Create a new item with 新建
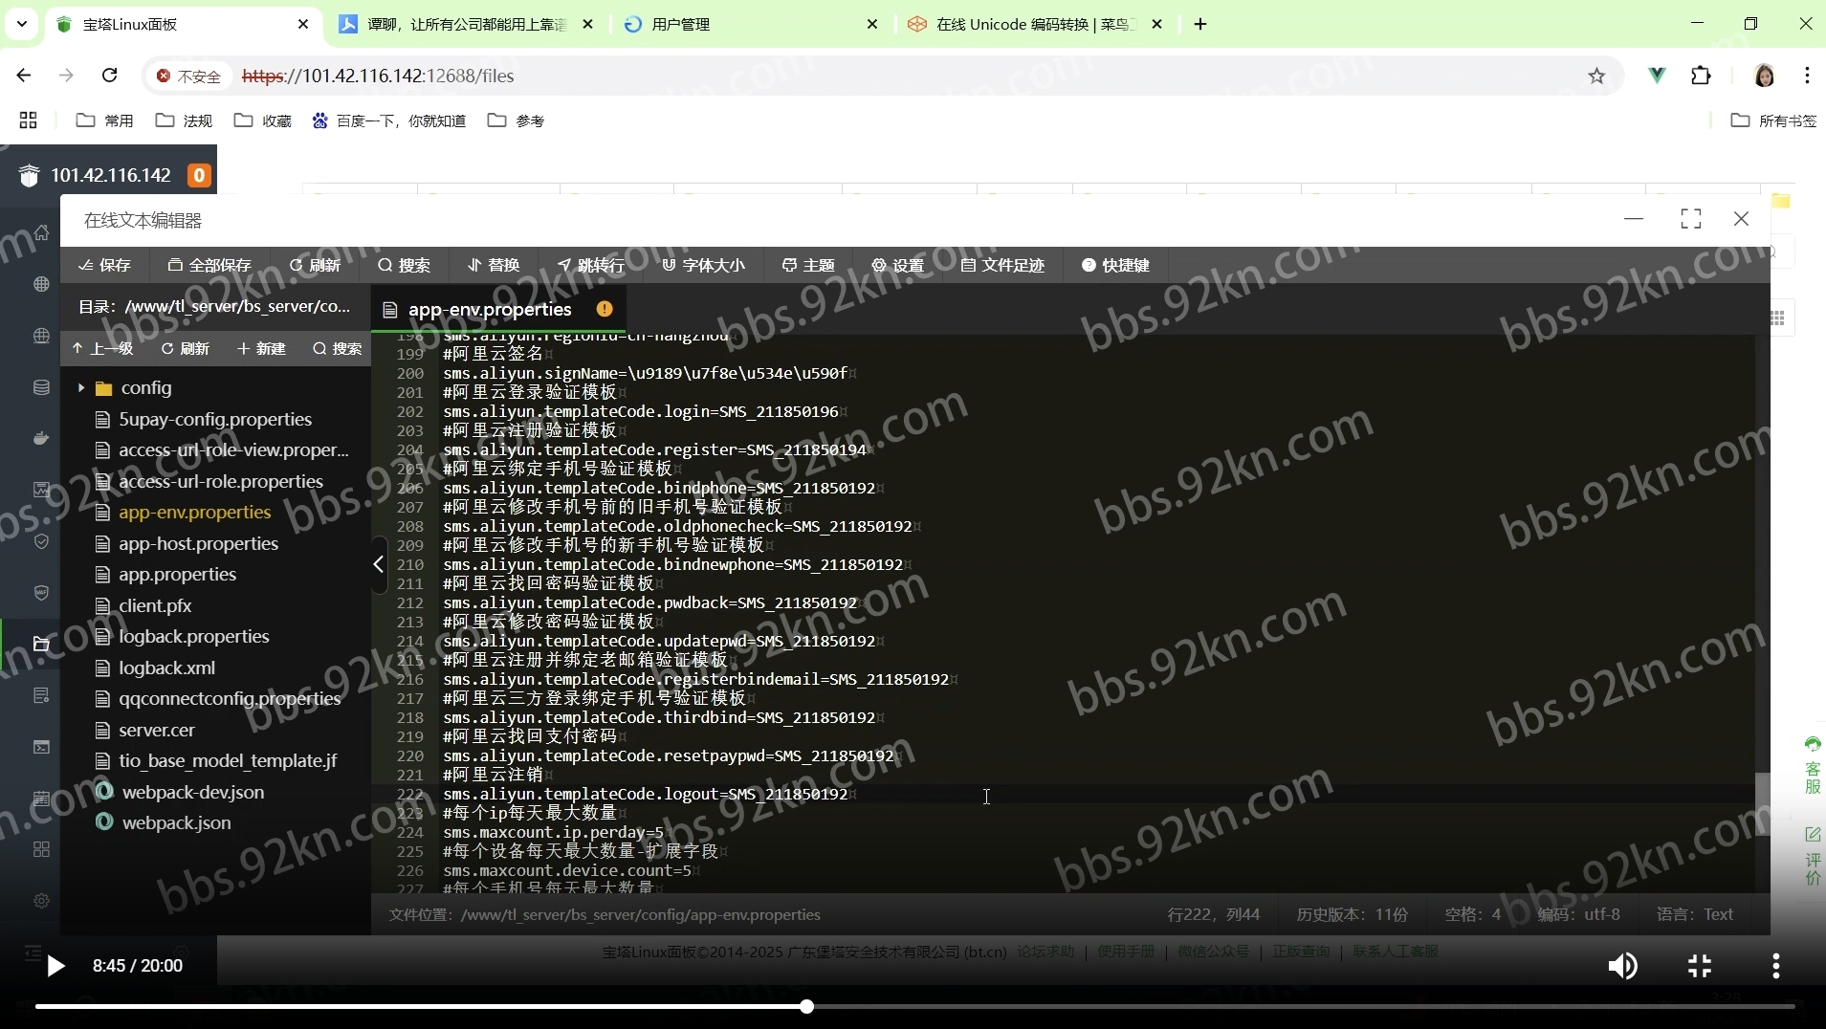This screenshot has width=1826, height=1029. tap(261, 348)
